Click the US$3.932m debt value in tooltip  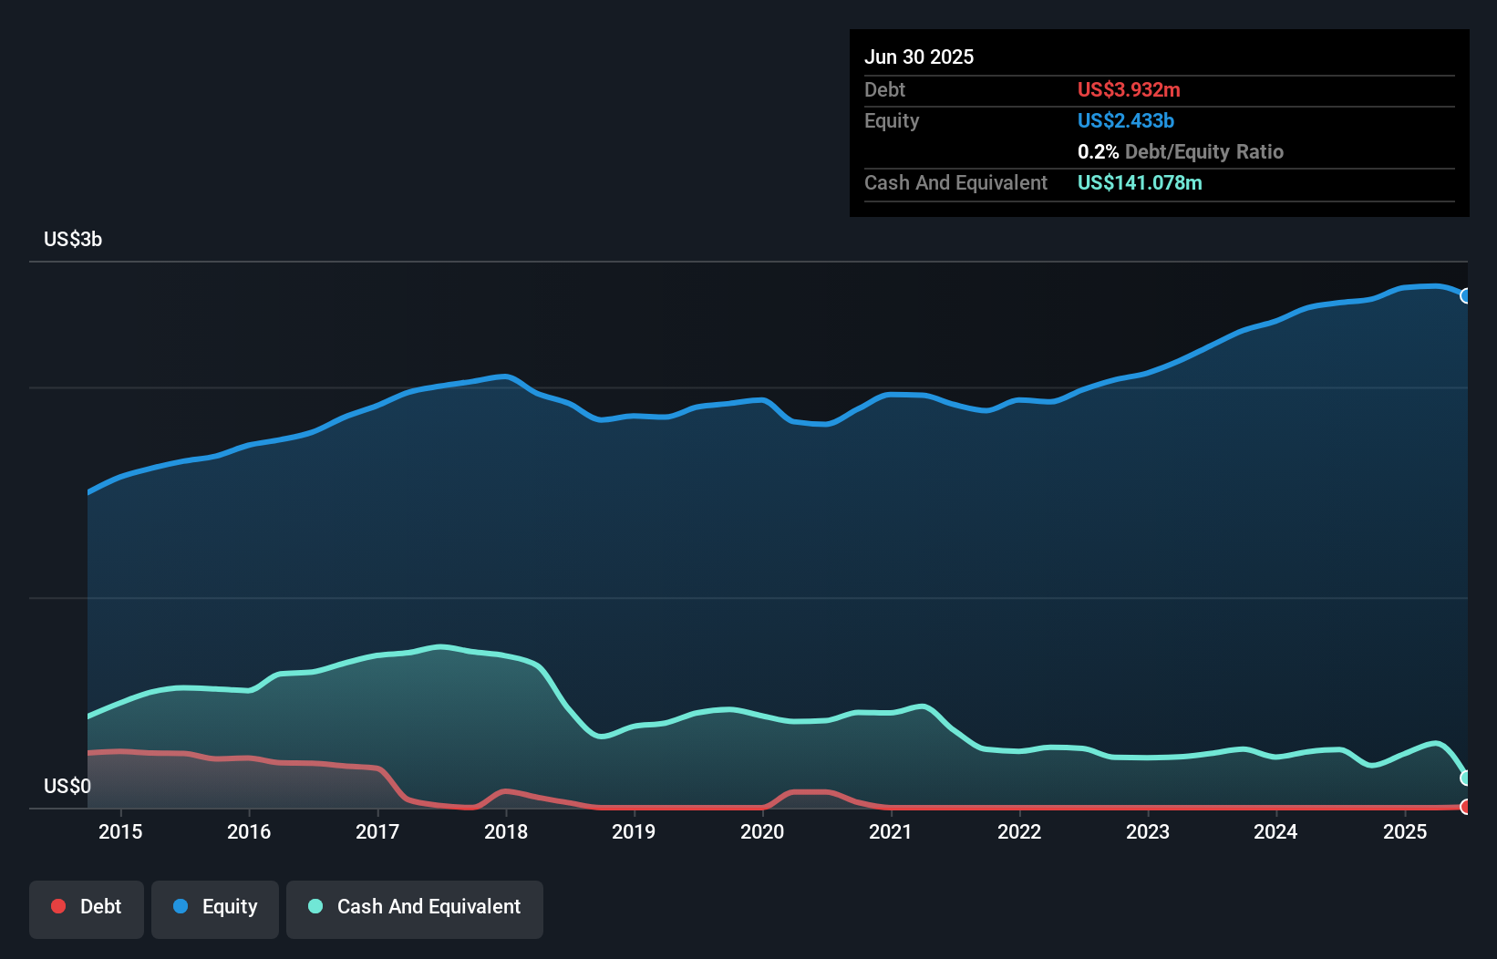(x=1129, y=89)
